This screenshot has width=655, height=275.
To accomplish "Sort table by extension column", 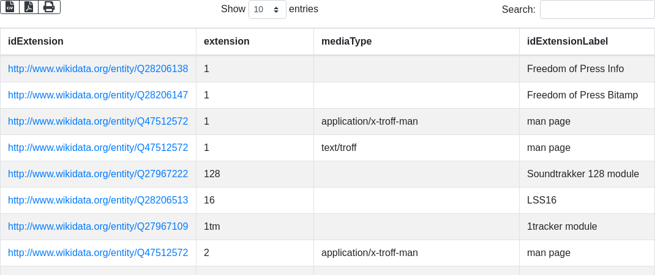I will [226, 42].
